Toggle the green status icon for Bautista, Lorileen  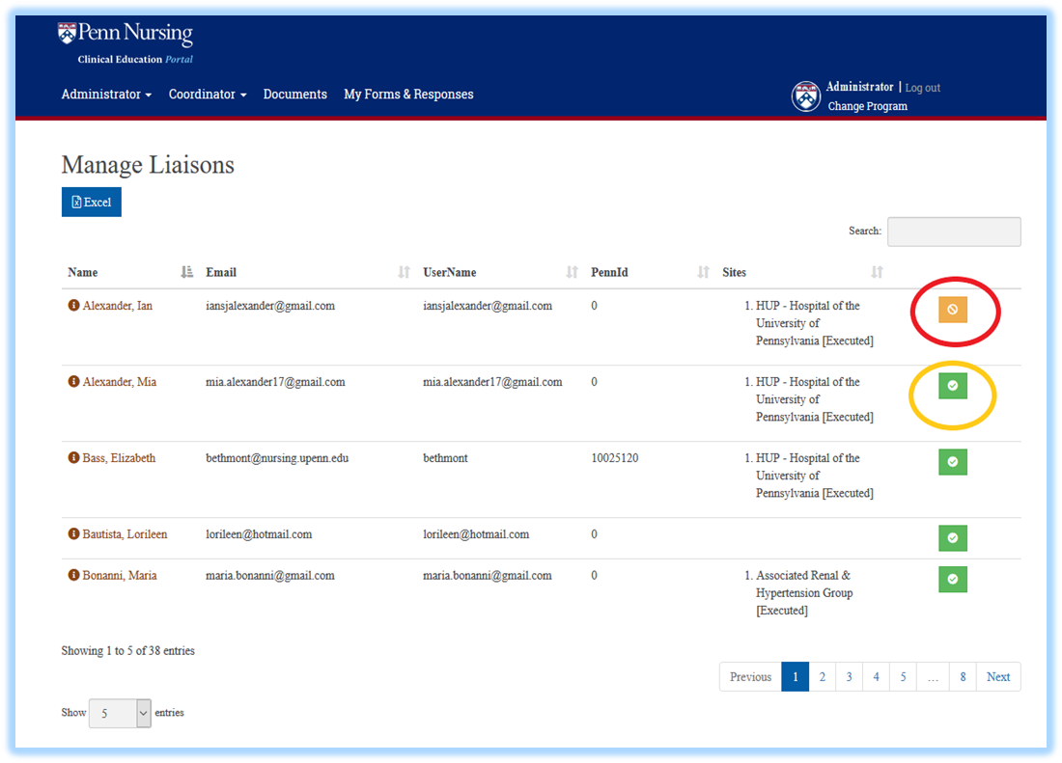(x=952, y=538)
